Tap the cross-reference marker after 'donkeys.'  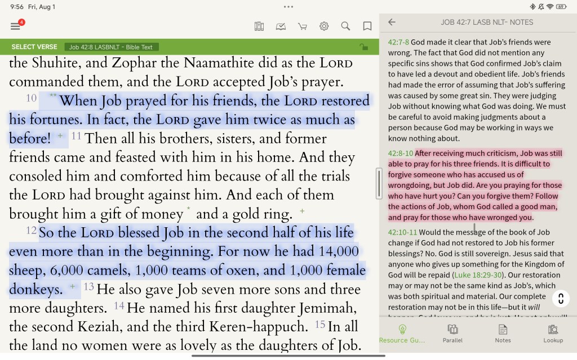tap(72, 286)
